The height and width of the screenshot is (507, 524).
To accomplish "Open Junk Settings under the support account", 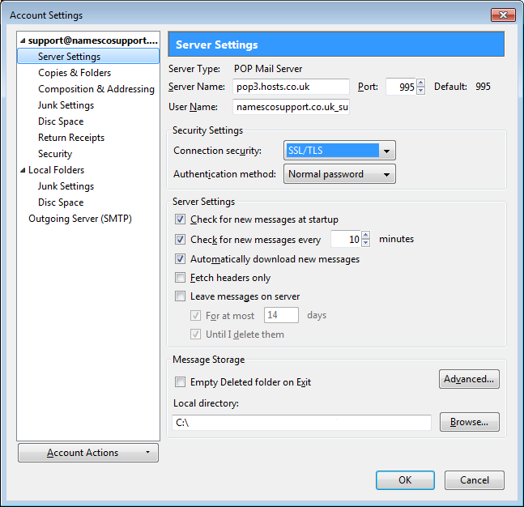I will tap(66, 105).
